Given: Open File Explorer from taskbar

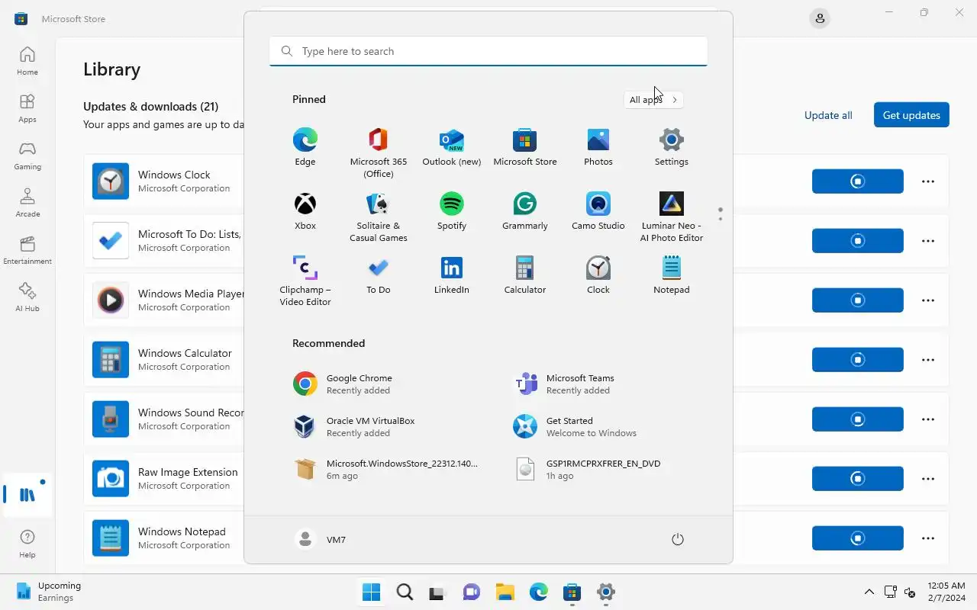Looking at the screenshot, I should pos(505,592).
